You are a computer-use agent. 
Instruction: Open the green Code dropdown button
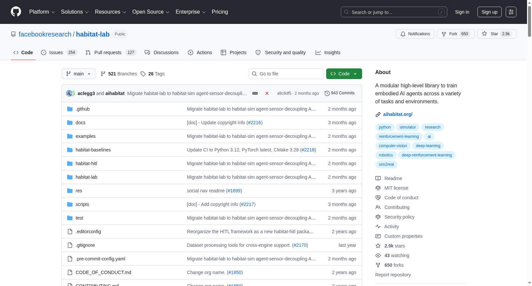344,74
